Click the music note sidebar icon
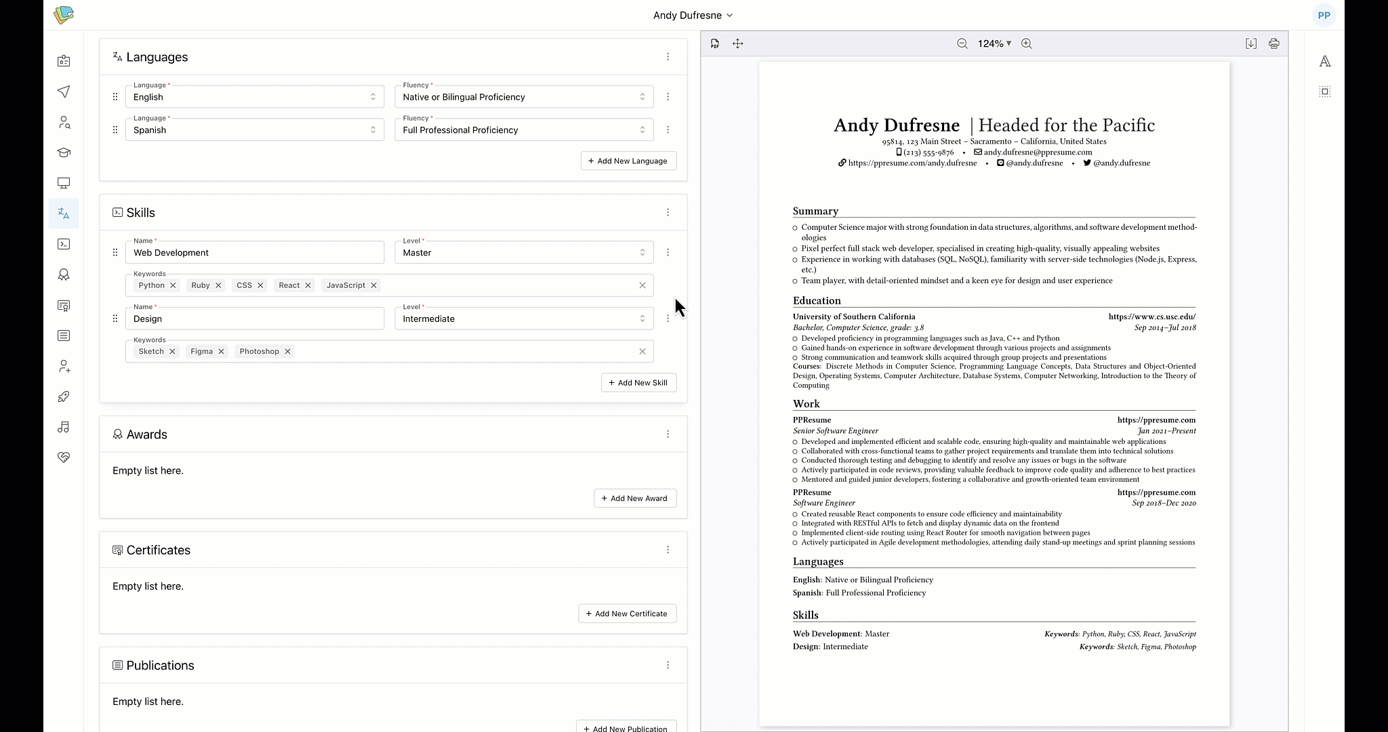The height and width of the screenshot is (732, 1388). click(x=64, y=427)
